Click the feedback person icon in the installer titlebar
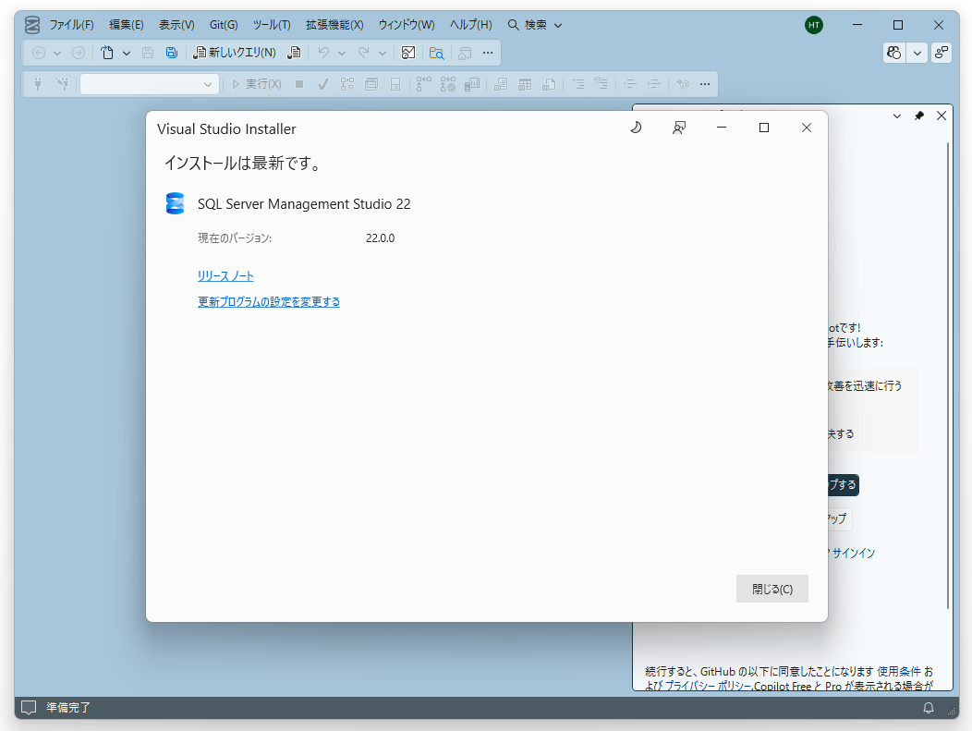 tap(679, 128)
